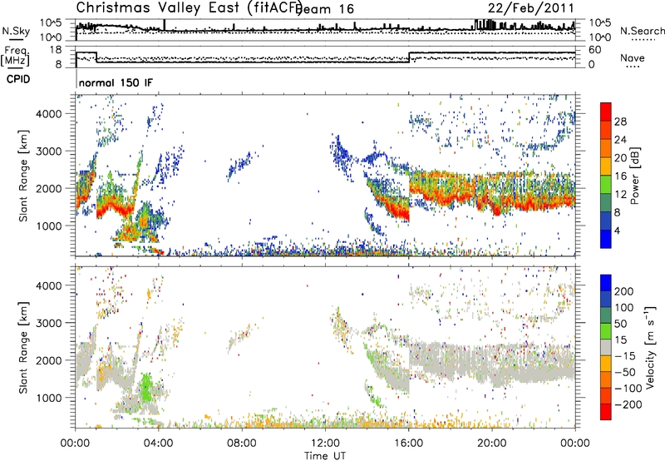665x461 pixels.
Task: Click the date '22/Feb/2011'
Action: click(x=530, y=8)
